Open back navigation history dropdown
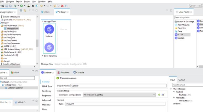The width and height of the screenshot is (203, 112). [45, 6]
